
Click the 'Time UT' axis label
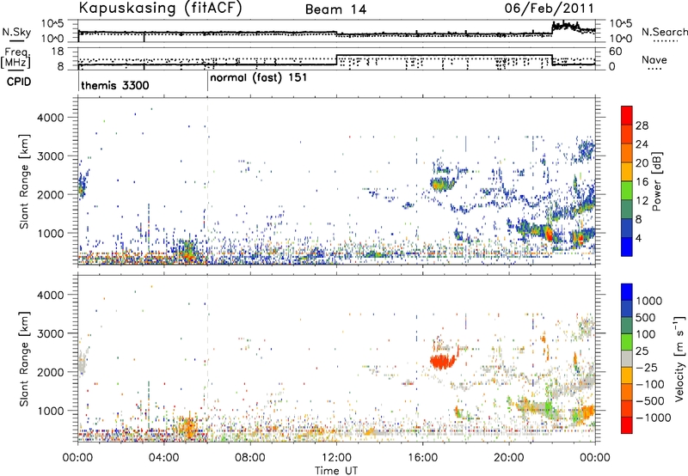point(336,471)
